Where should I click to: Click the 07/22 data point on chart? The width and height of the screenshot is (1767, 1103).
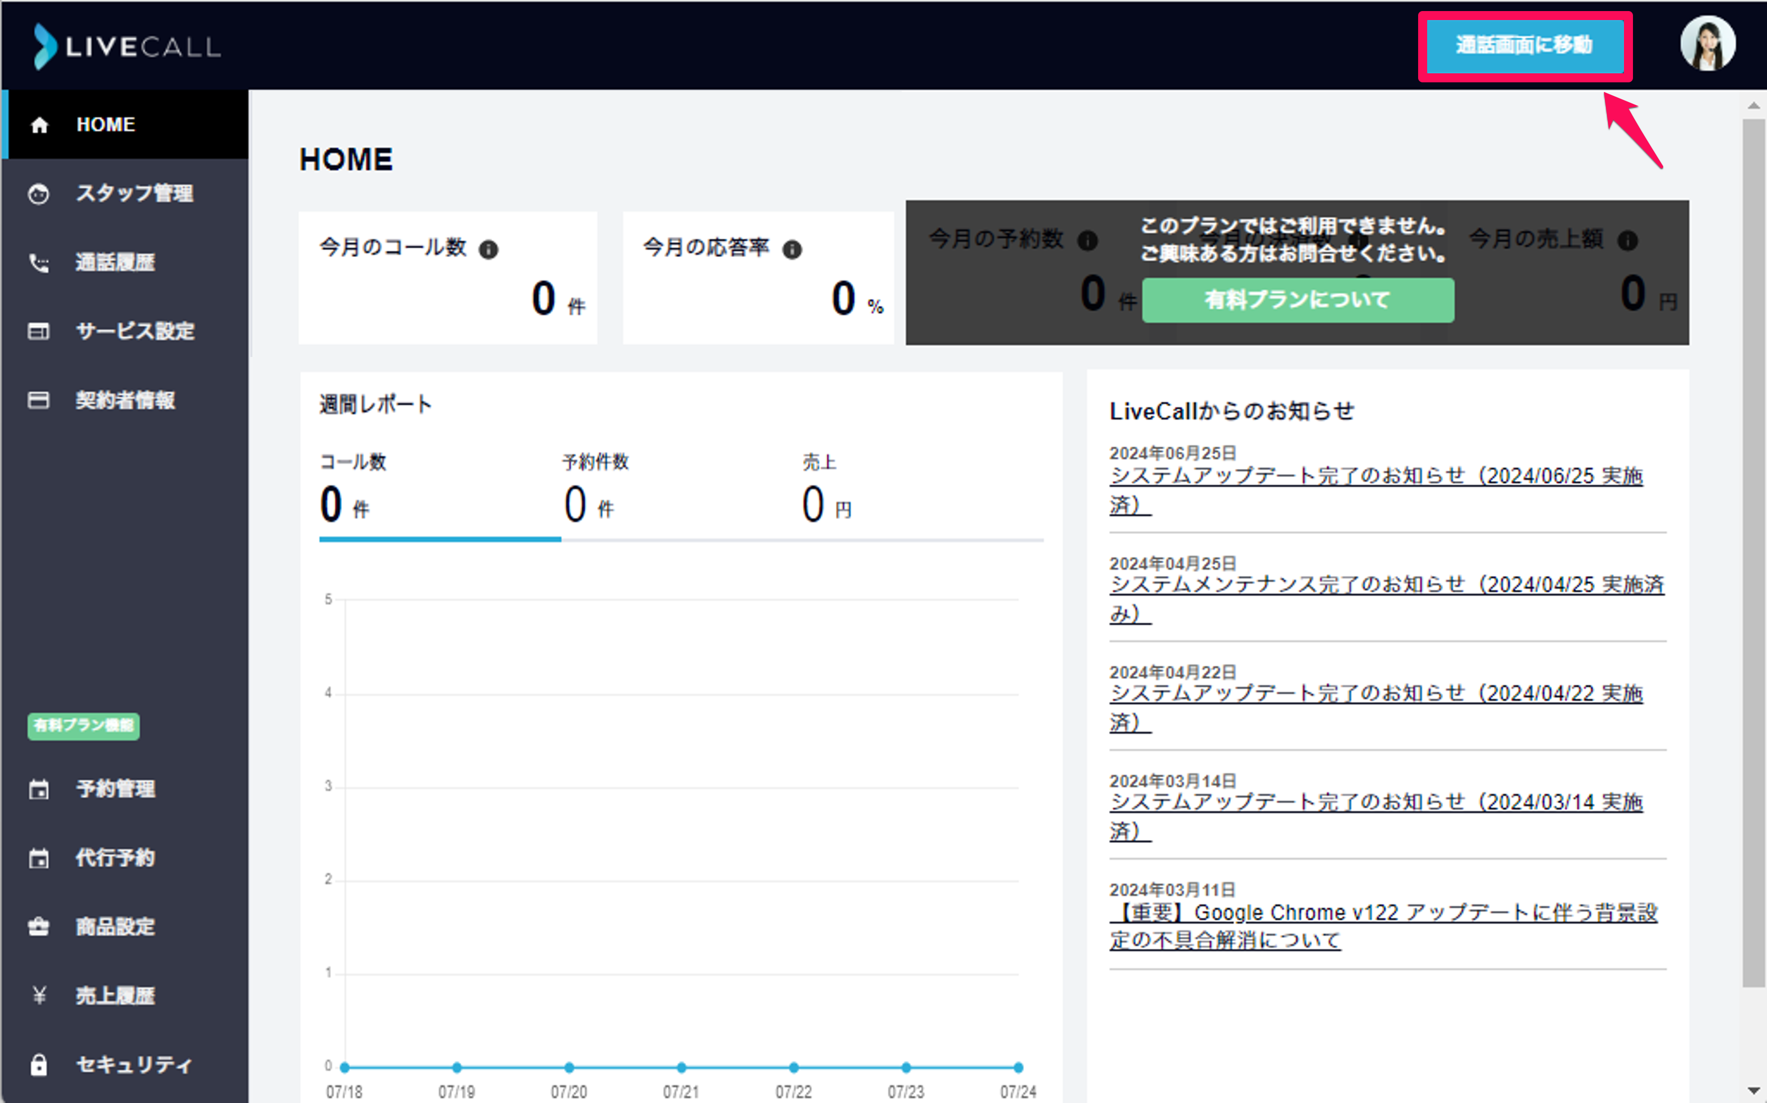(794, 1067)
